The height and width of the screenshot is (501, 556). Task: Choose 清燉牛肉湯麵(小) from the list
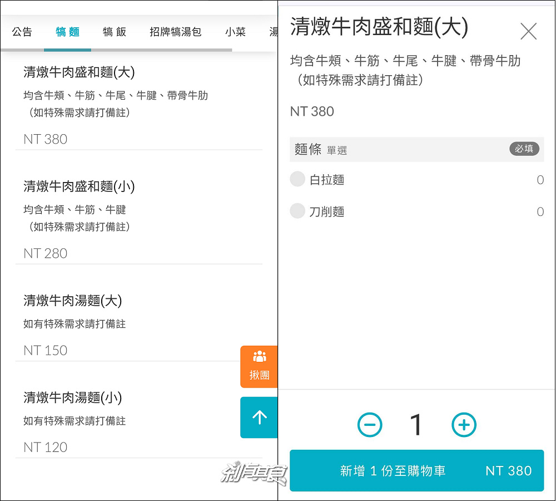coord(72,398)
